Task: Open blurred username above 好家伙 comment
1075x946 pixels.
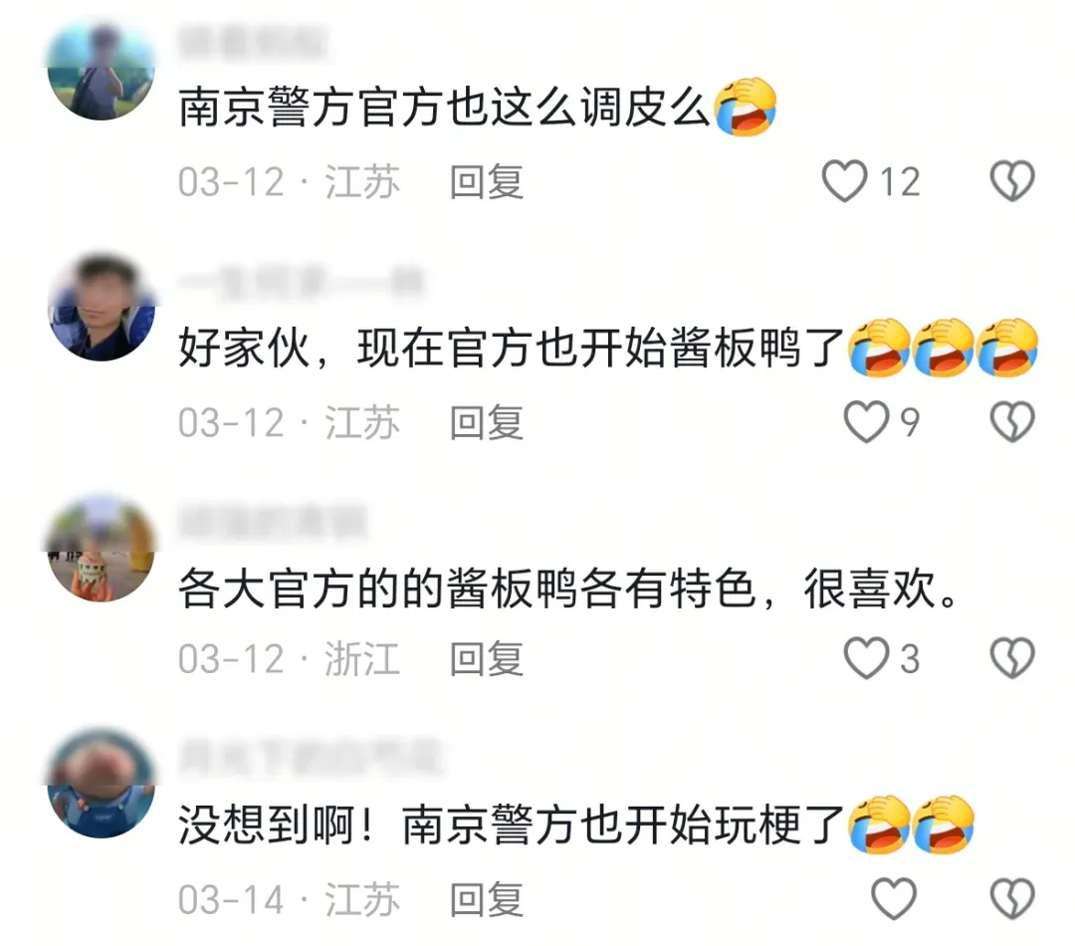Action: click(301, 283)
